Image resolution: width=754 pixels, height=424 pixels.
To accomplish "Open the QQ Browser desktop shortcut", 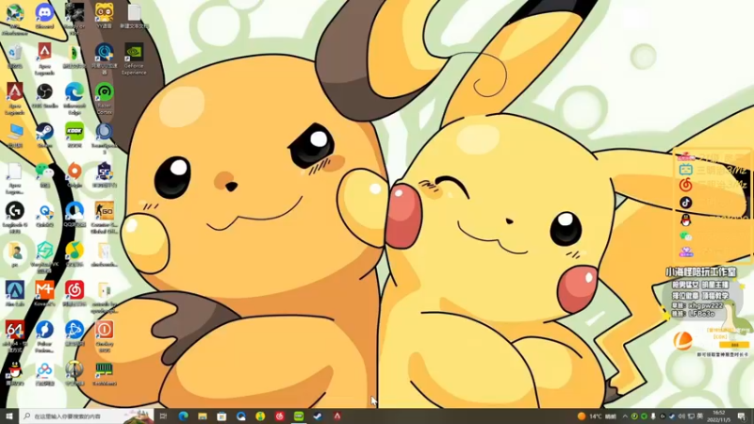I will [74, 215].
